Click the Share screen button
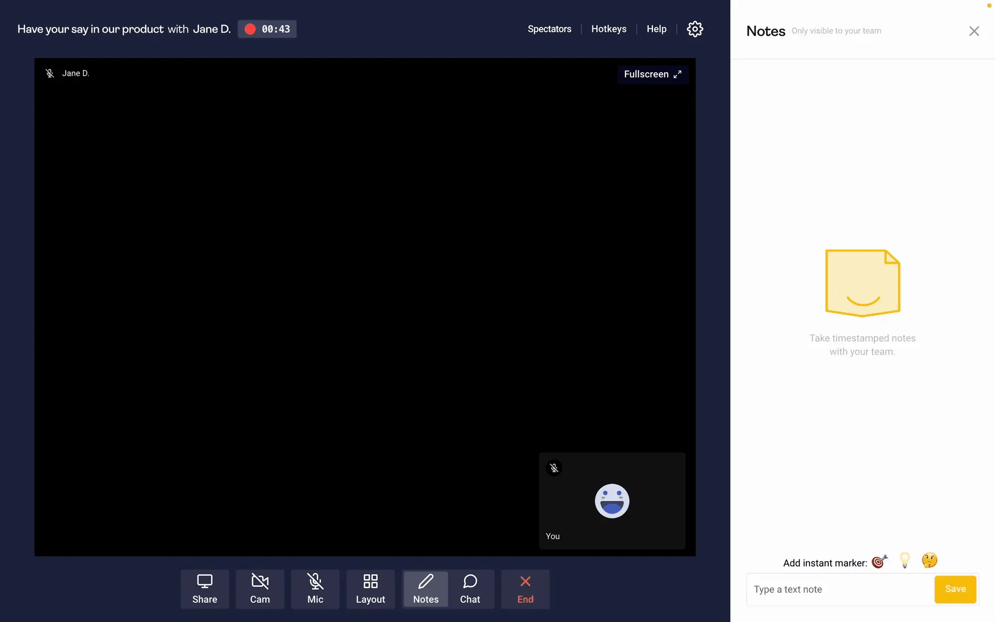 pyautogui.click(x=205, y=589)
